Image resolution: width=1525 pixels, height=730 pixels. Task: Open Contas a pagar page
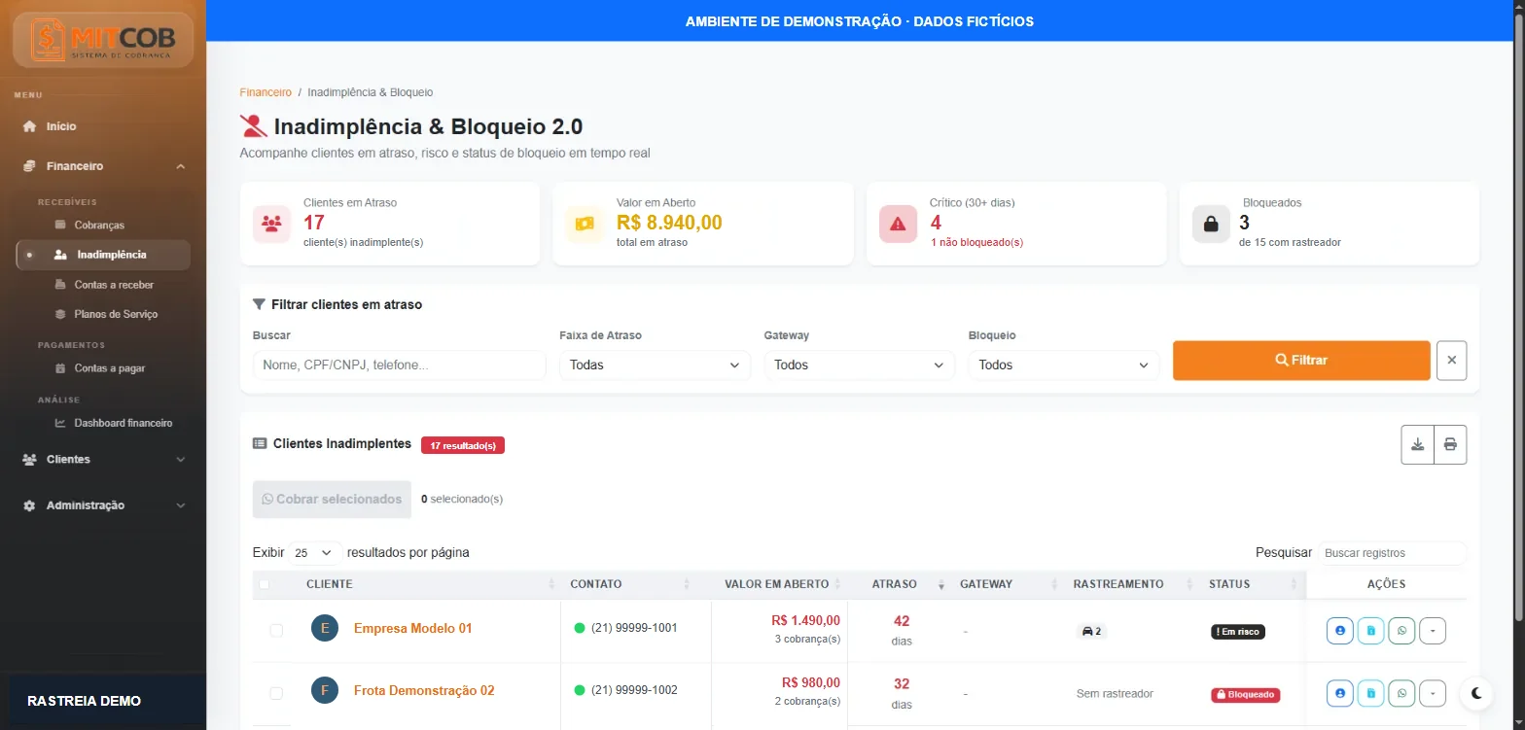109,368
